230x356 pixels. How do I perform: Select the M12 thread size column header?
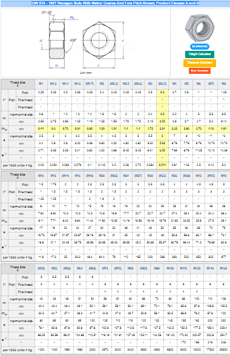coord(53,176)
